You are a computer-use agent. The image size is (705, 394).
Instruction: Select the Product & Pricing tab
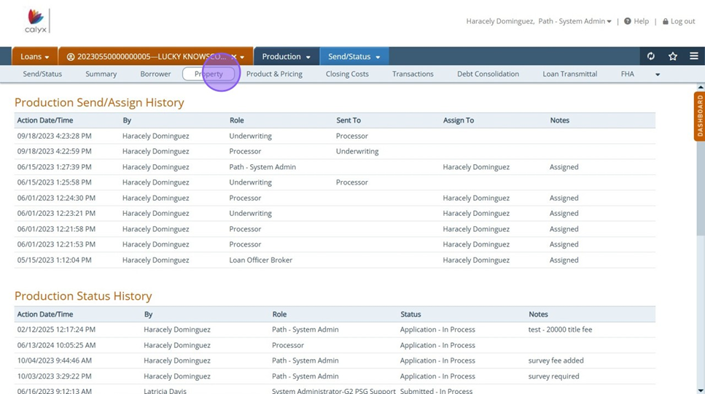pyautogui.click(x=274, y=74)
